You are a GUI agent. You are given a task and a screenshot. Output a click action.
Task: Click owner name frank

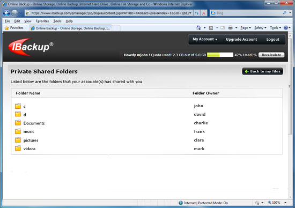coord(199,131)
